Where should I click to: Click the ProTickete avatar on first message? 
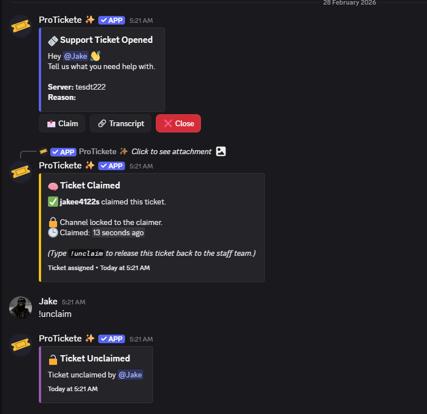[x=21, y=26]
